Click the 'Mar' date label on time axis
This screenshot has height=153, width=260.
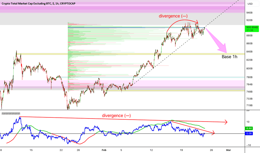click(x=228, y=150)
